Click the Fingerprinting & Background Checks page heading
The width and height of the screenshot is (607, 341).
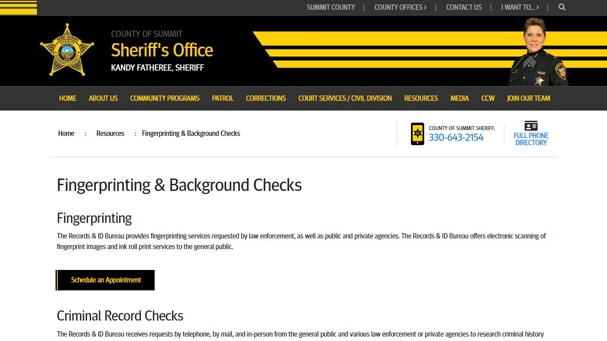pos(180,185)
